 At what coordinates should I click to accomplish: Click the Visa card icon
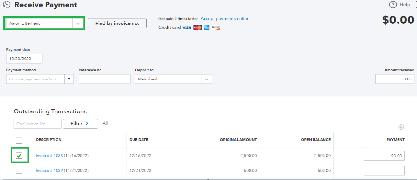[187, 28]
